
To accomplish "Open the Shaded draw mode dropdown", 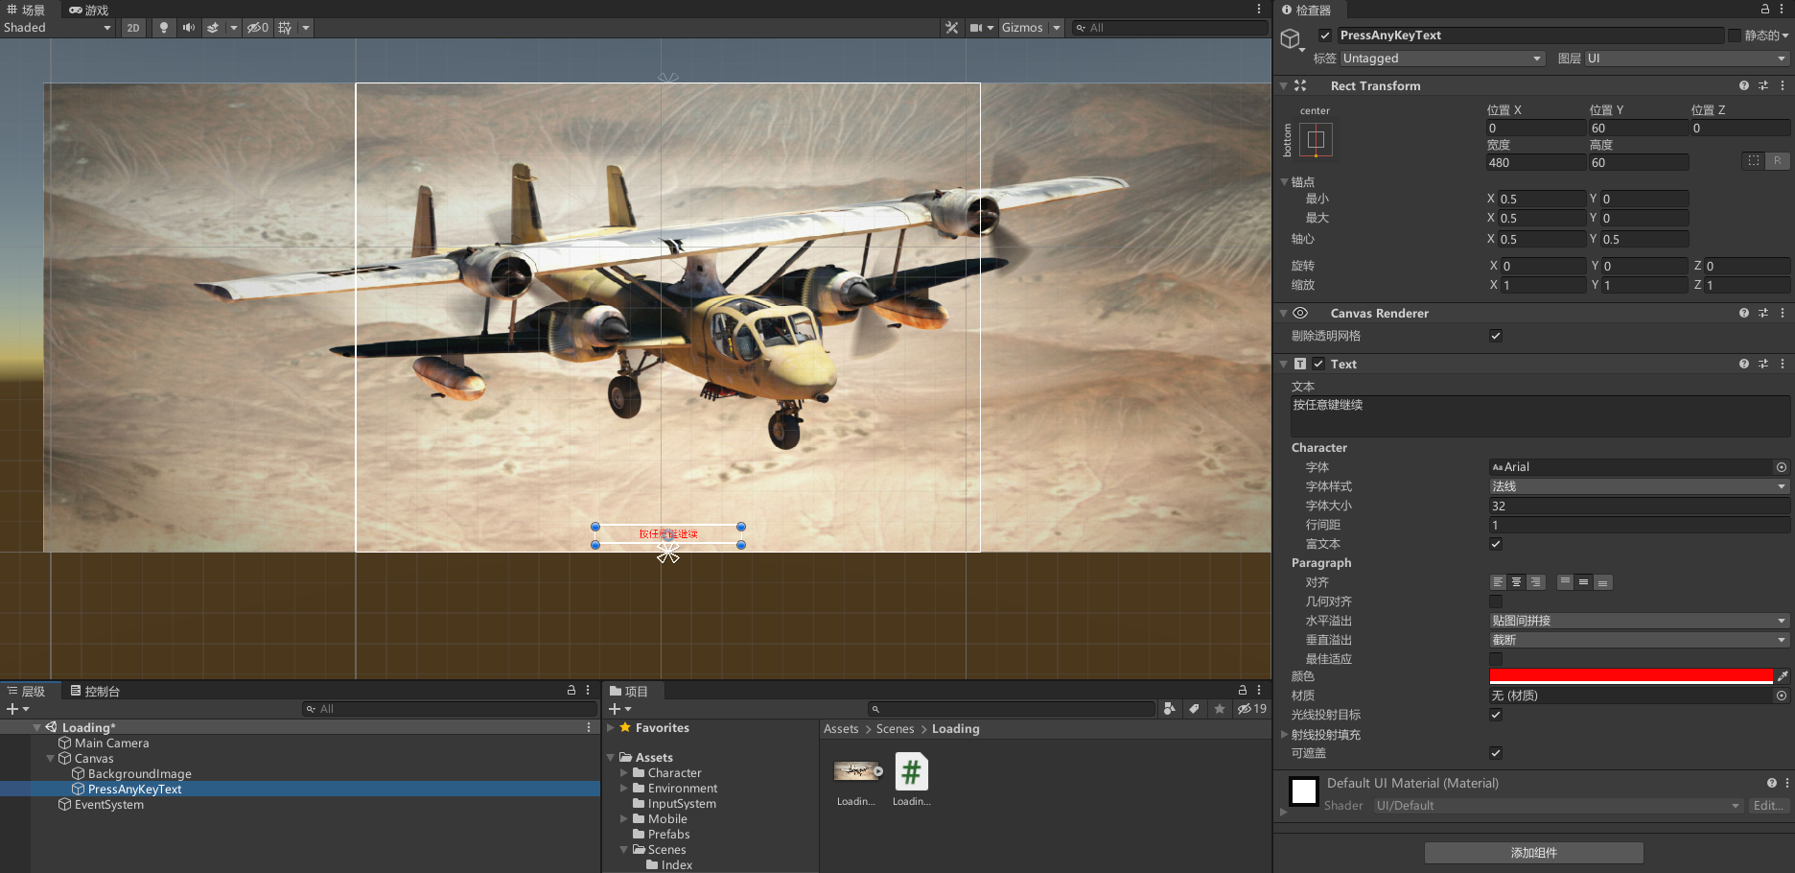I will click(x=58, y=28).
